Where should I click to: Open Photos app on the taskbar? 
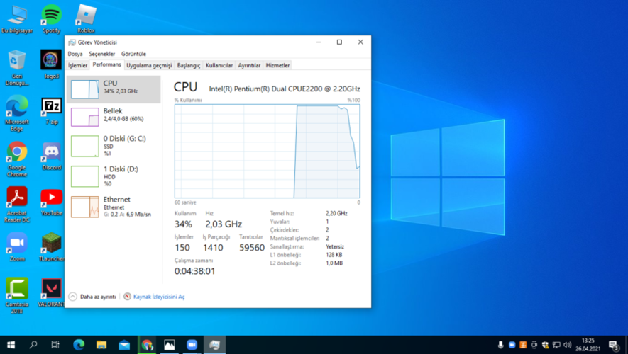tap(170, 344)
